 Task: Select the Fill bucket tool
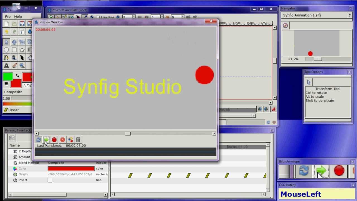point(14,58)
